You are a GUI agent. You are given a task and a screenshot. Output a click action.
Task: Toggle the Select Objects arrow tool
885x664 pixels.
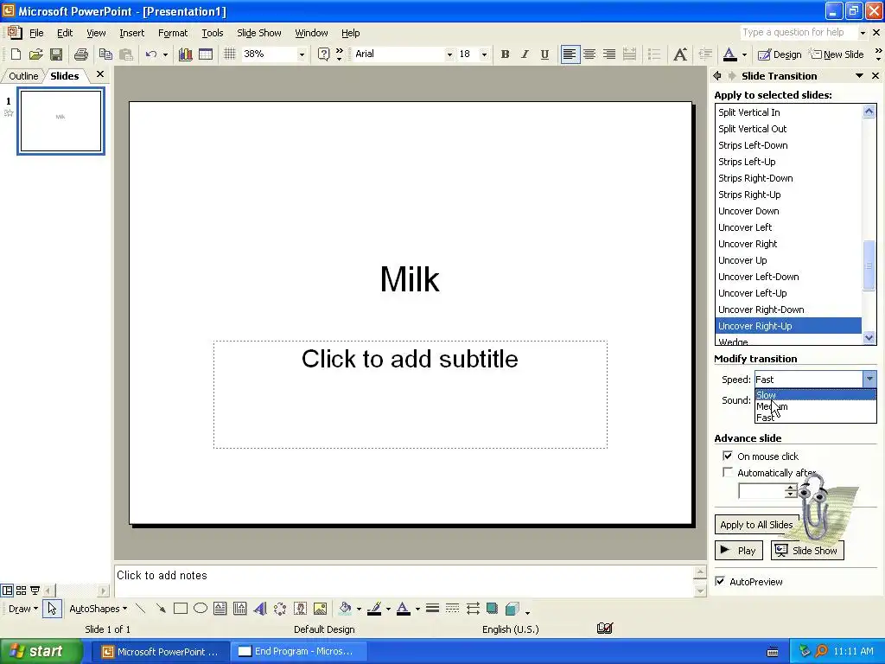click(x=52, y=609)
